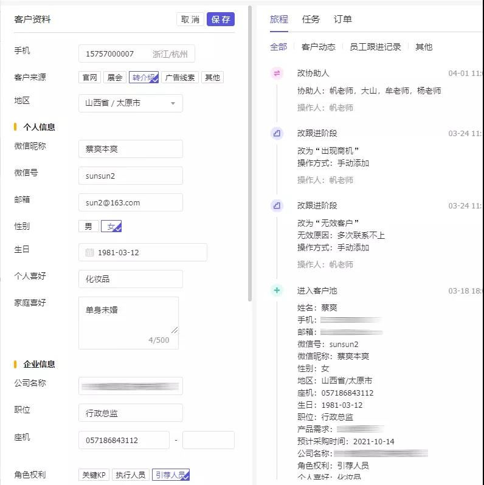Filter timeline by 客户动态
Screen dimensions: 484x485
pos(318,47)
